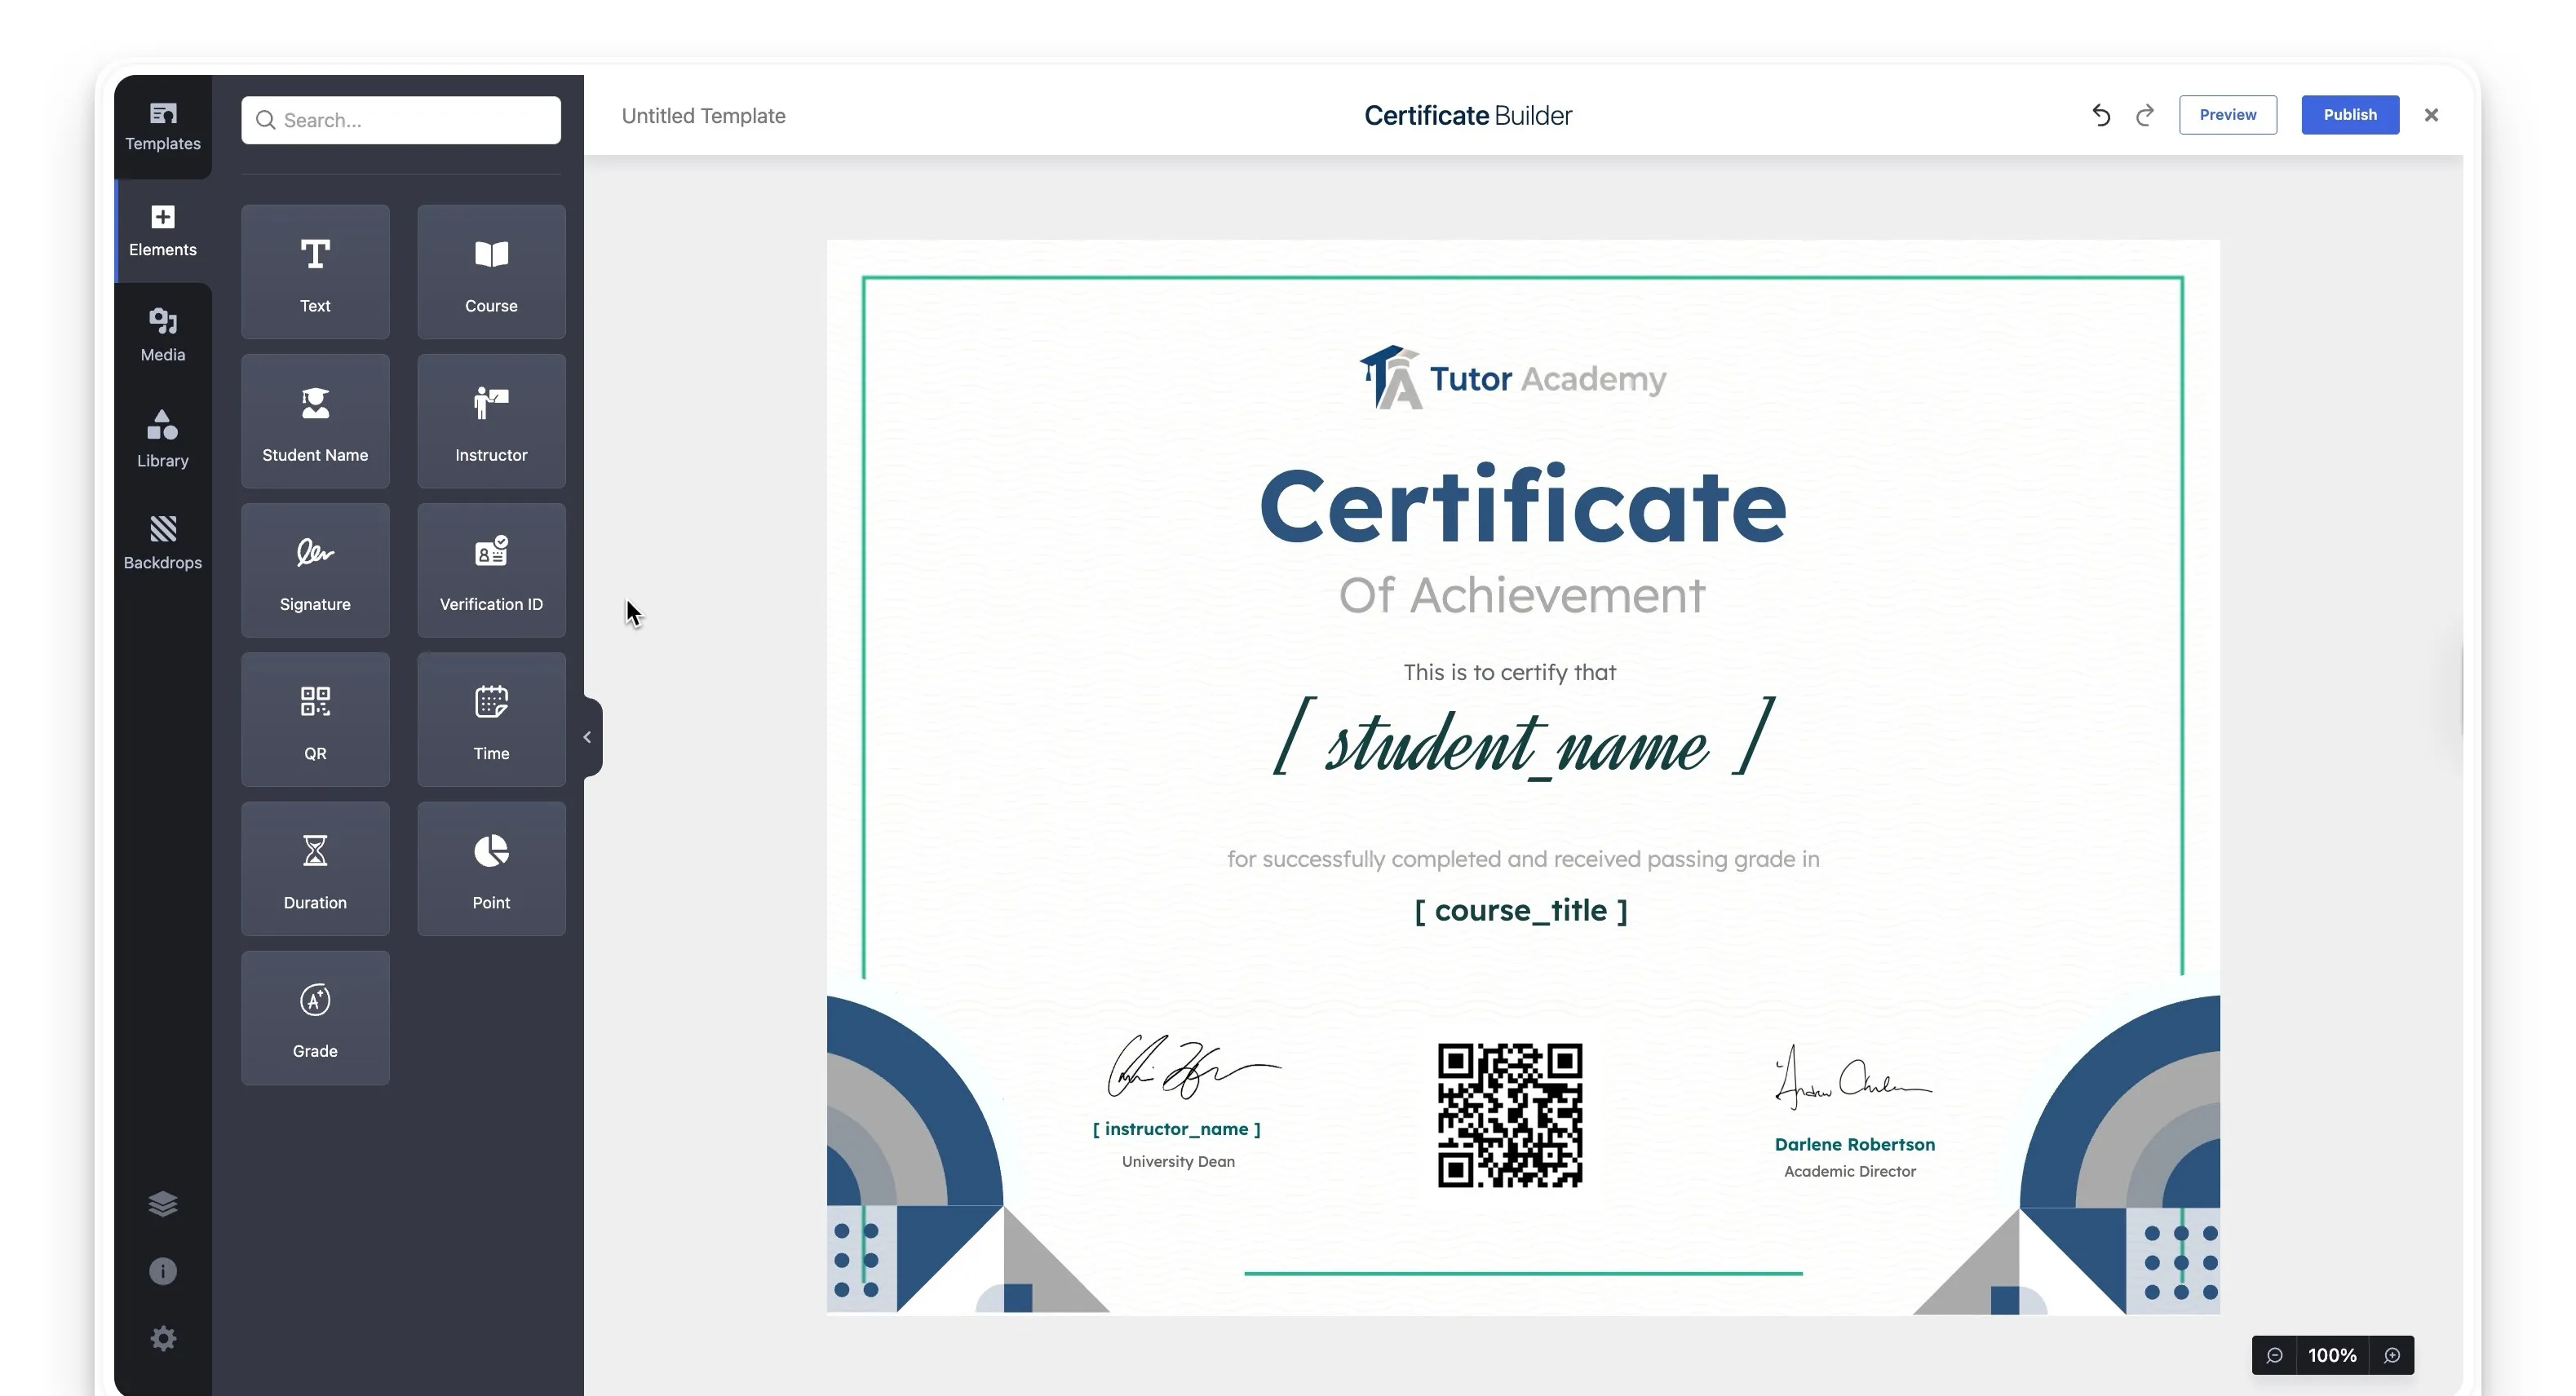Insert the Student Name element

[x=315, y=421]
